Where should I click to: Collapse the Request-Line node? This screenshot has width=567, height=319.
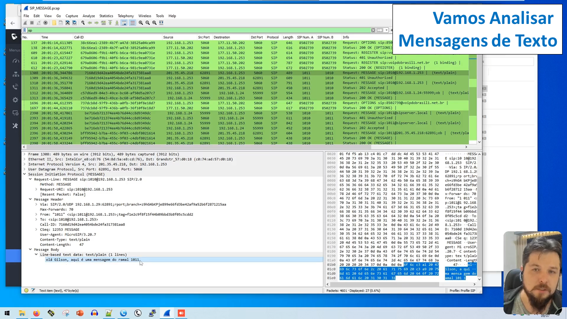pyautogui.click(x=31, y=179)
